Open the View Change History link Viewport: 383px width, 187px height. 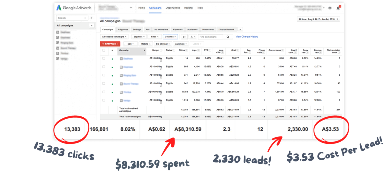point(247,37)
